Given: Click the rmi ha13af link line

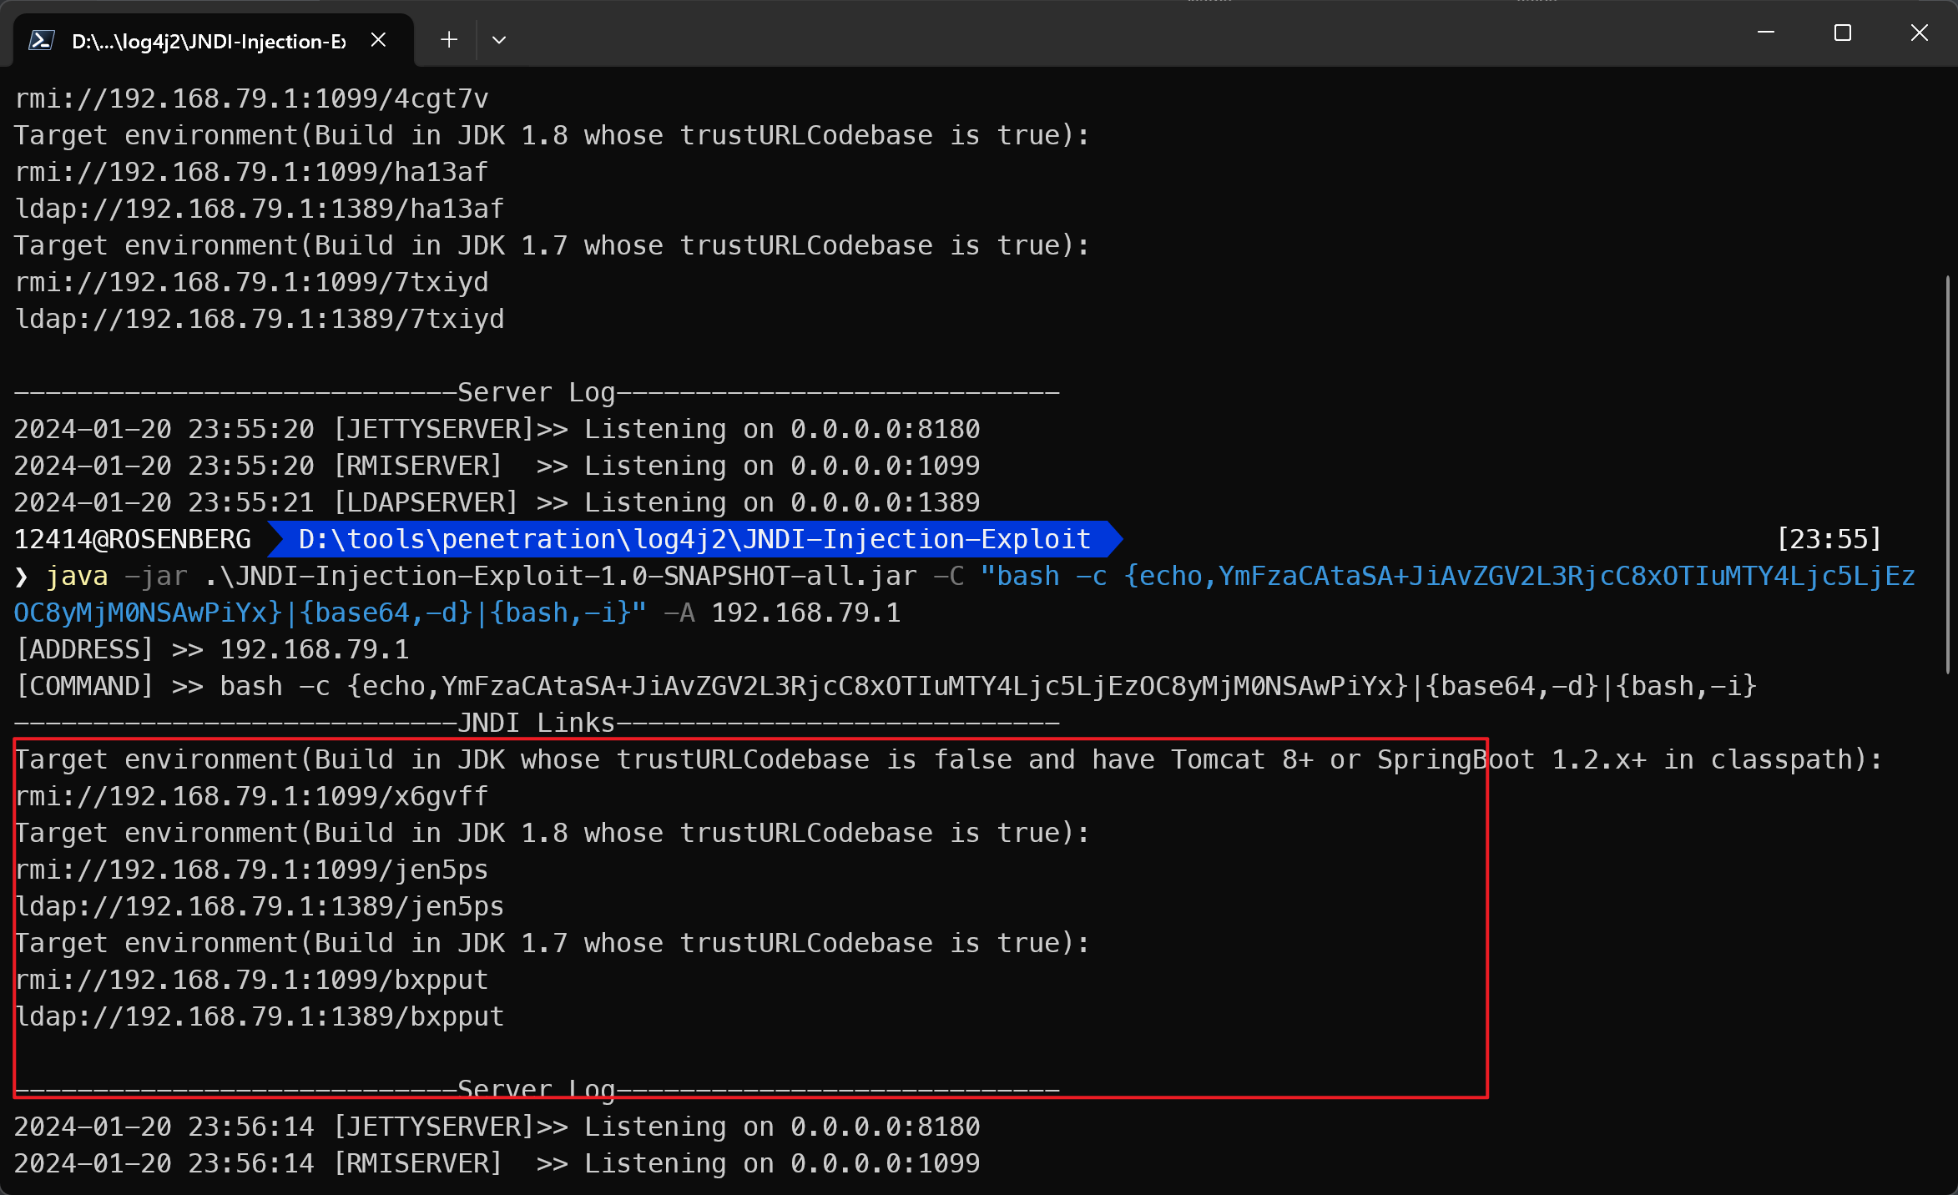Looking at the screenshot, I should pyautogui.click(x=252, y=172).
